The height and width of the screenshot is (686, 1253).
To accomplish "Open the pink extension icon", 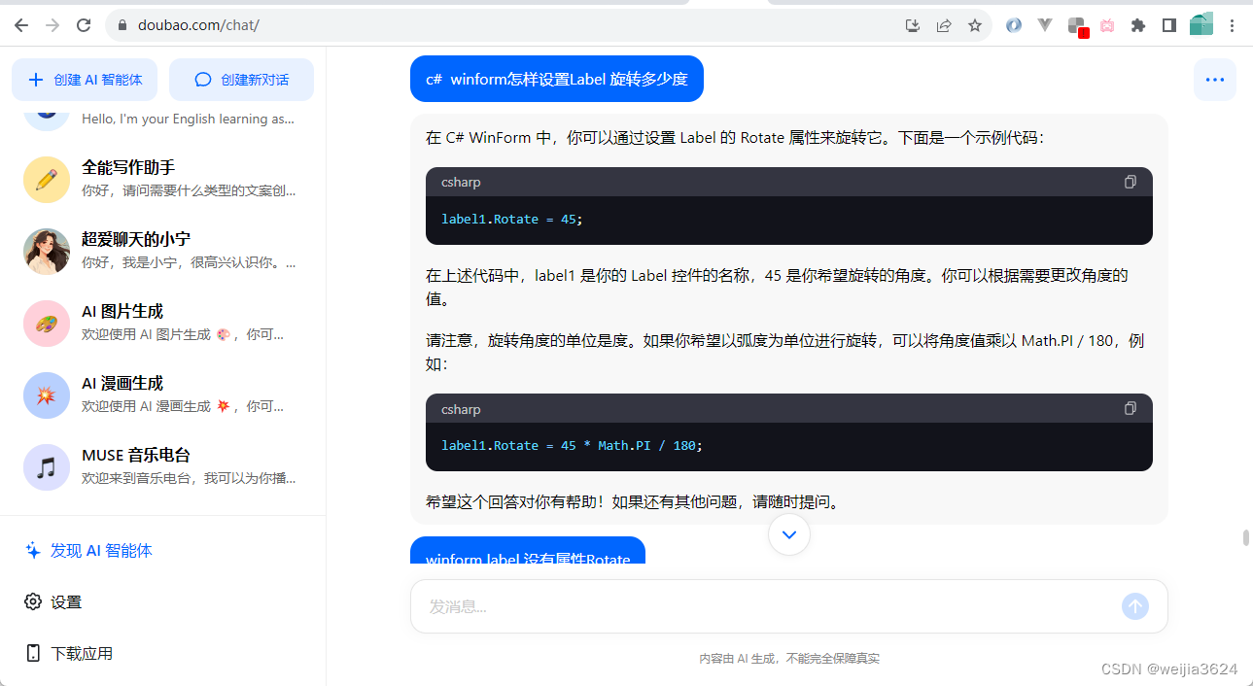I will pyautogui.click(x=1107, y=26).
